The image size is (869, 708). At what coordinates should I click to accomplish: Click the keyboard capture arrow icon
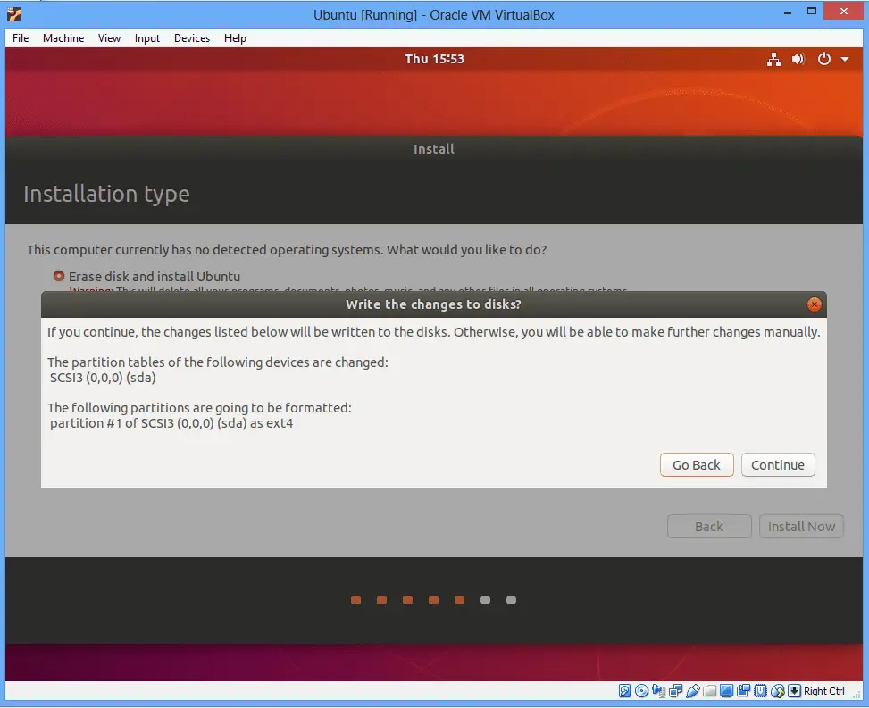pos(794,691)
